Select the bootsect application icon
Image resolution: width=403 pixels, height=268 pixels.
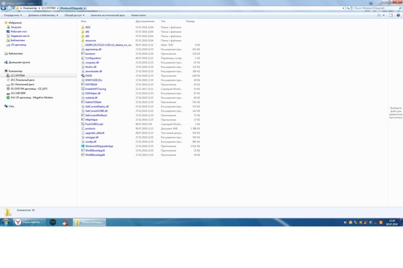coord(83,54)
